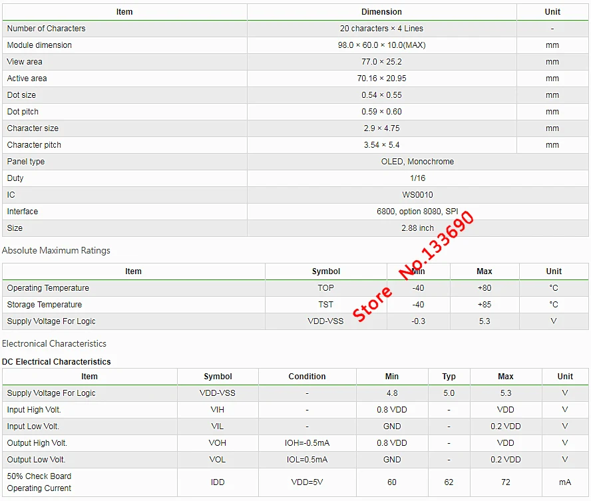Click the '1/16' duty value
Viewport: 591px width, 501px height.
click(417, 178)
